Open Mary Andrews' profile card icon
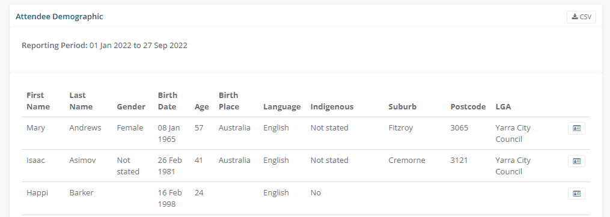The width and height of the screenshot is (610, 217). (x=576, y=128)
